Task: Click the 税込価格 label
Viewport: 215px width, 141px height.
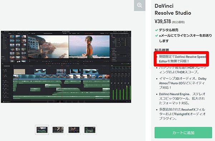Action: point(178,22)
